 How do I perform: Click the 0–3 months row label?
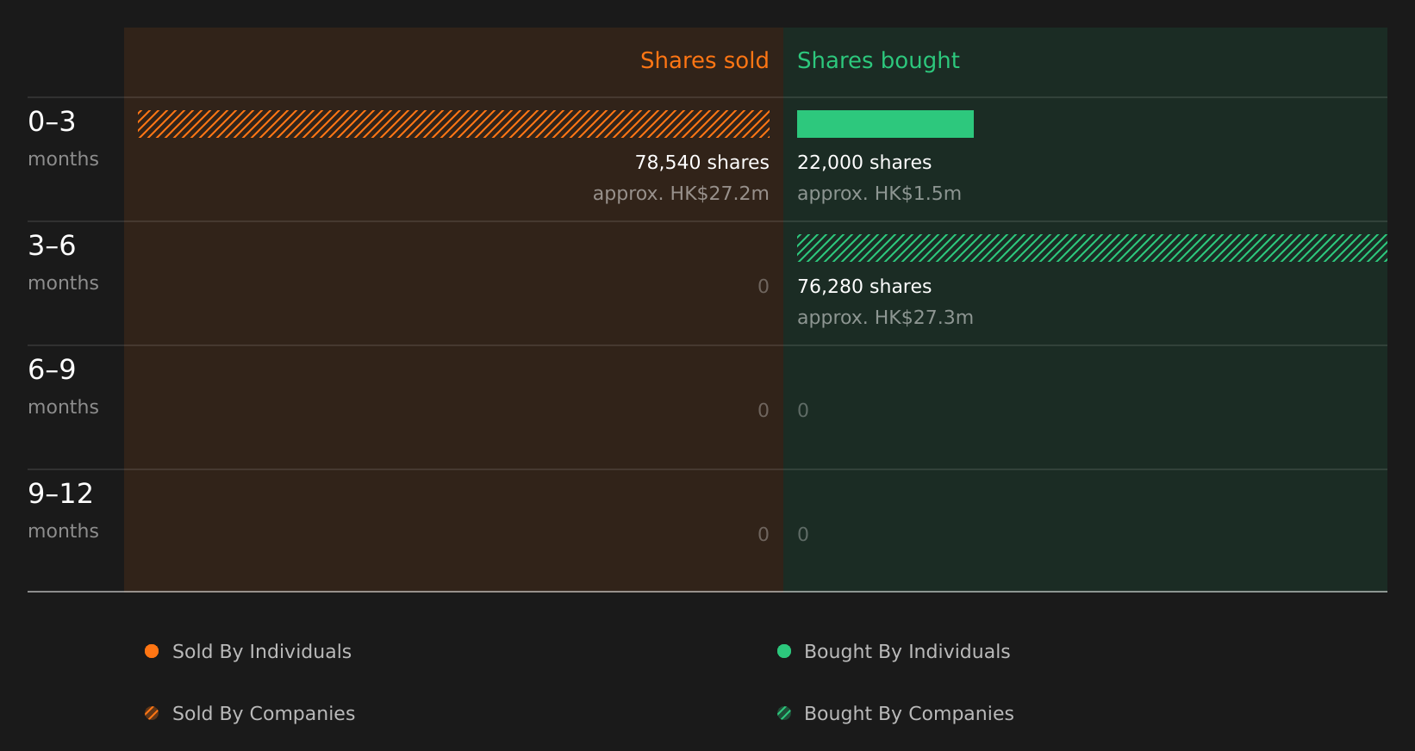tap(63, 139)
